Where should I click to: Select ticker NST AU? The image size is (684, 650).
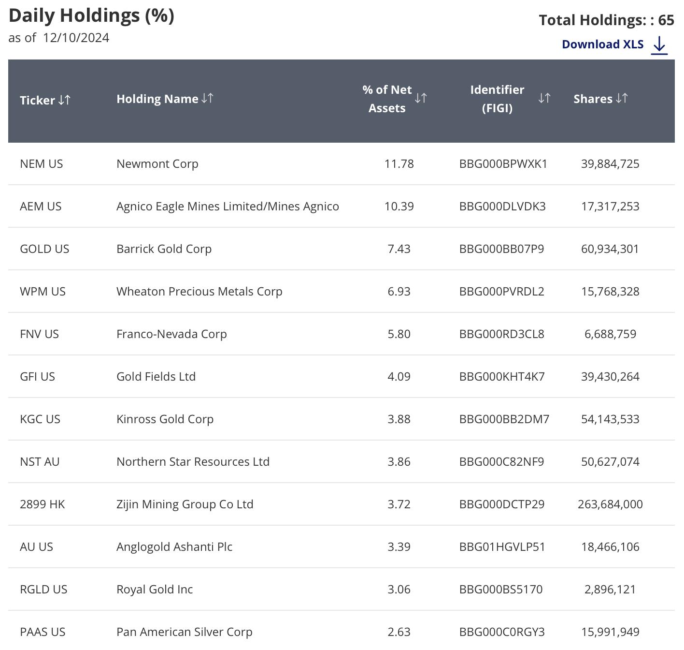click(40, 461)
